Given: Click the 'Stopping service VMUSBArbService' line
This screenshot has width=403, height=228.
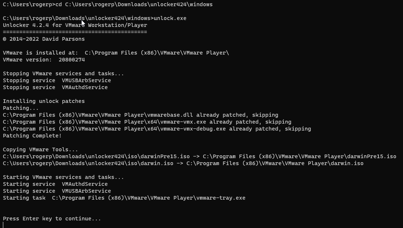Looking at the screenshot, I should pyautogui.click(x=57, y=80).
